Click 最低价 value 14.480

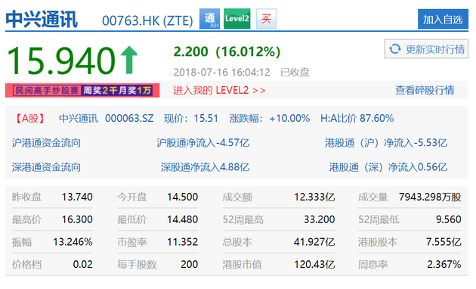[182, 219]
